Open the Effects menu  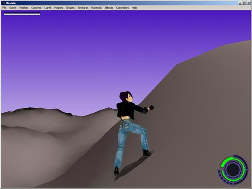pos(109,8)
